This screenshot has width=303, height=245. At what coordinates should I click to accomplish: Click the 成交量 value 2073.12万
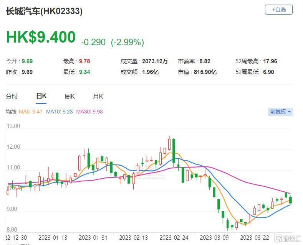tap(155, 61)
